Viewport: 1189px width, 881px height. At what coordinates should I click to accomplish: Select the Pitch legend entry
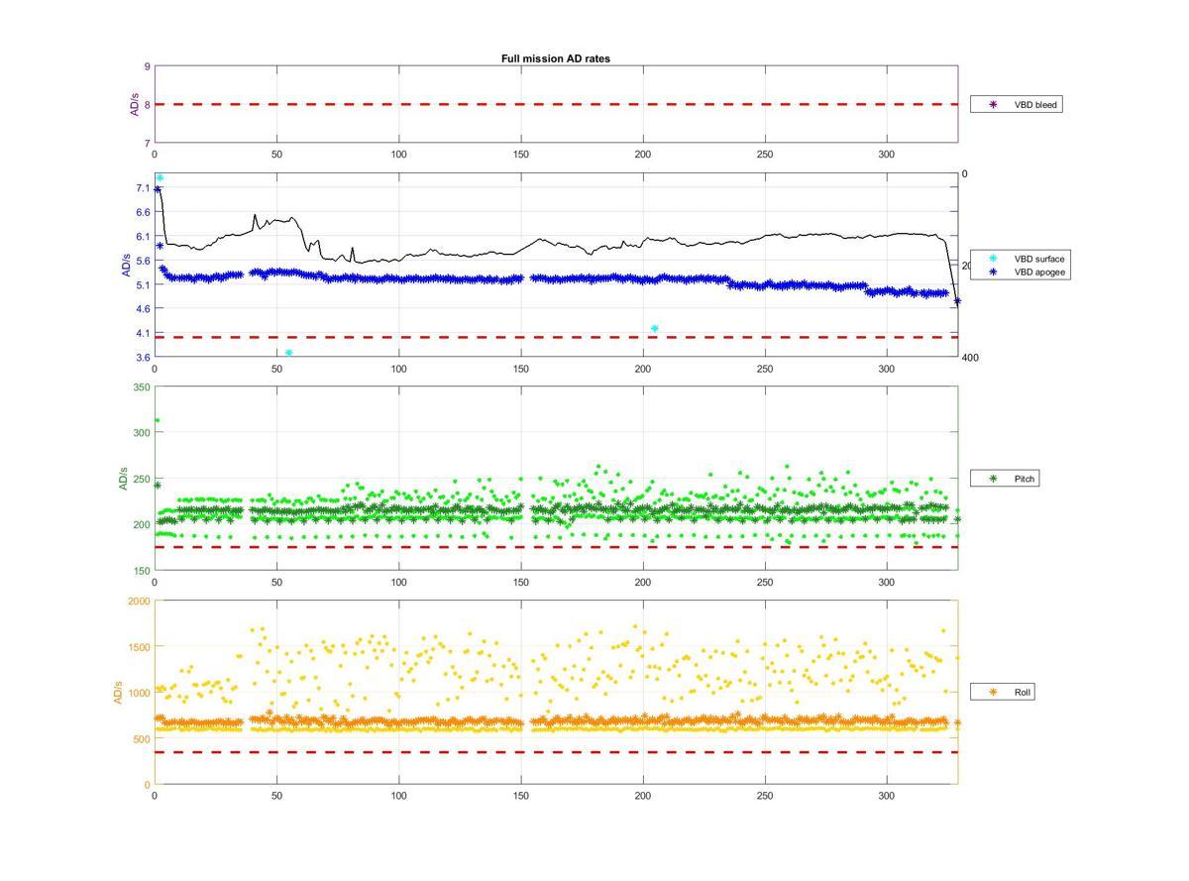[x=1005, y=479]
